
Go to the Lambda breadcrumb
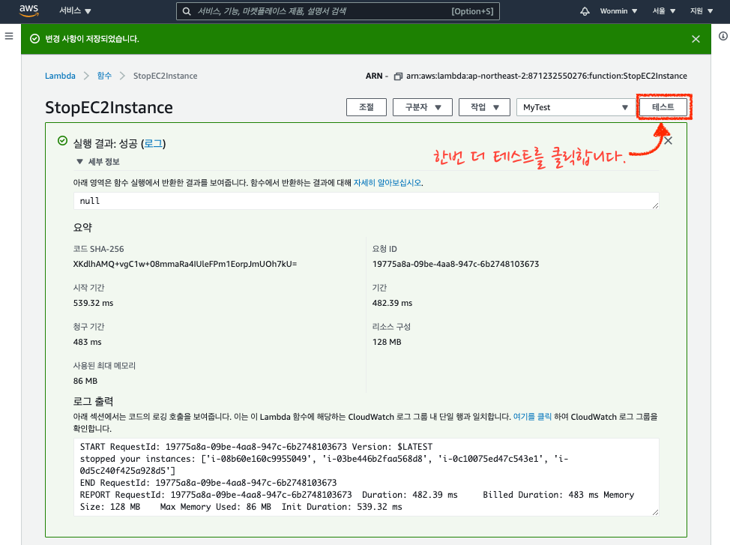(x=60, y=76)
